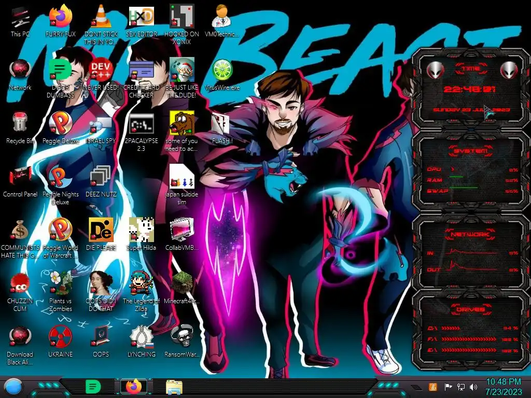This screenshot has height=398, width=531.
Task: Switch to Firefox on the taskbar
Action: coord(134,386)
